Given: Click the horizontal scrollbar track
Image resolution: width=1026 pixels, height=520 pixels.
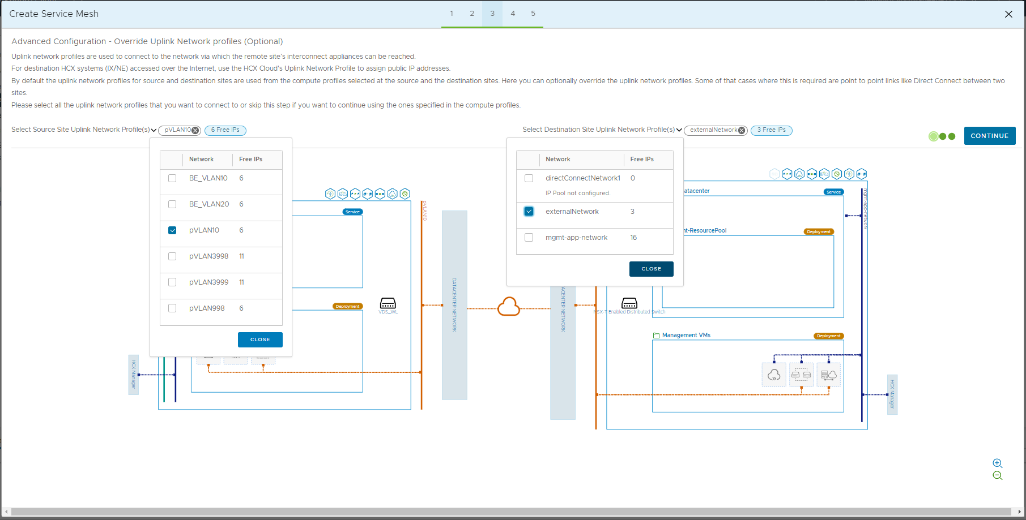Looking at the screenshot, I should click(512, 512).
